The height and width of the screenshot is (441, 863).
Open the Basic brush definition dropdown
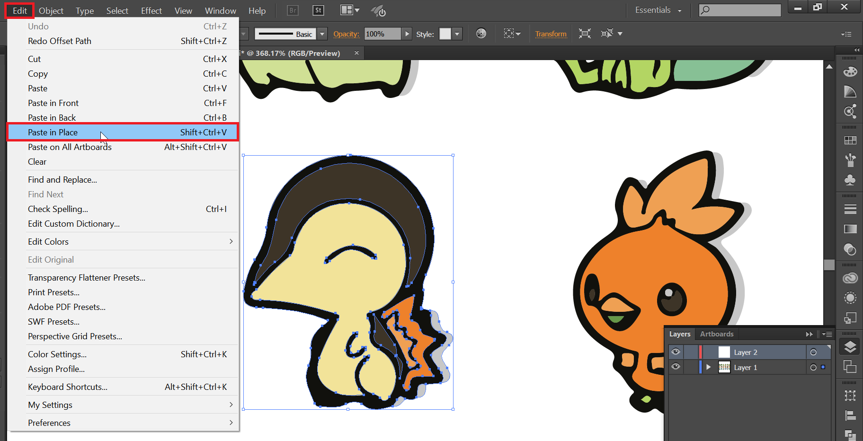click(x=322, y=34)
